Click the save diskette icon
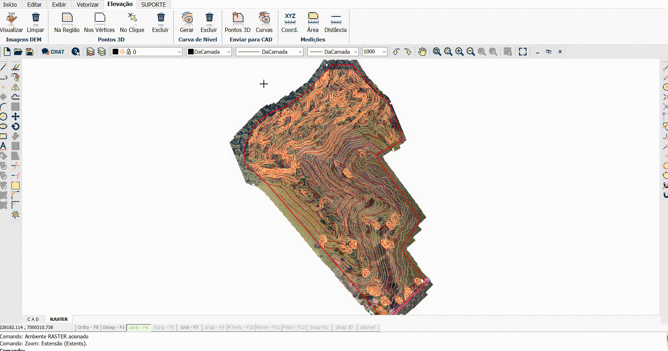The width and height of the screenshot is (668, 351). (x=30, y=52)
